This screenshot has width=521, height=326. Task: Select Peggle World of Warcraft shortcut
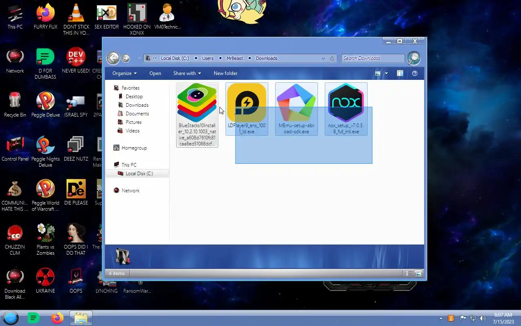pos(46,196)
